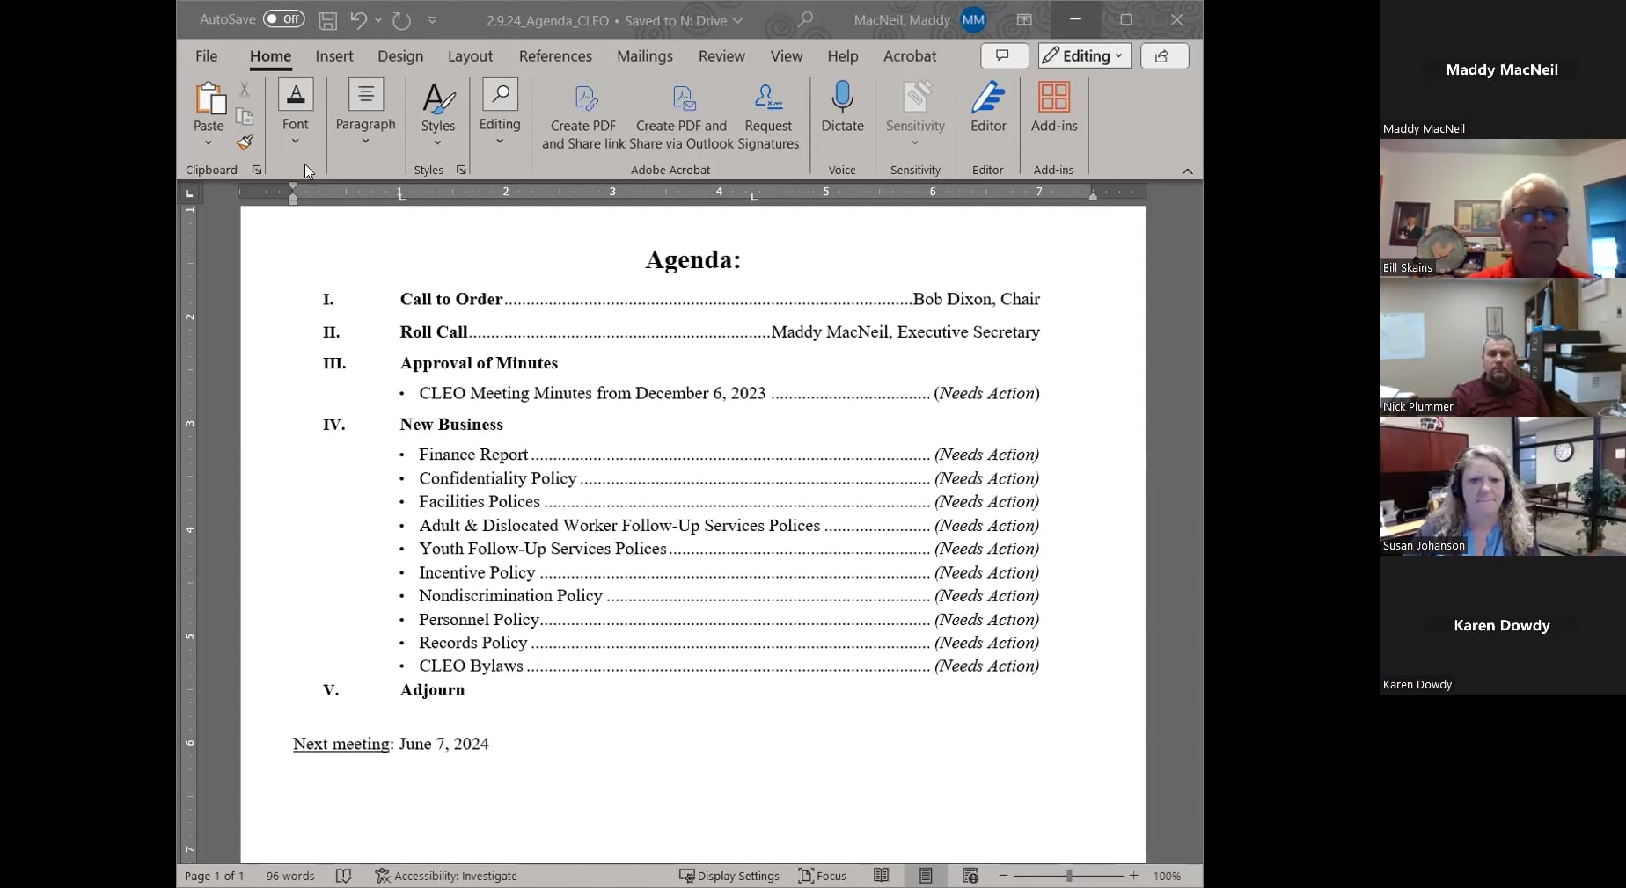Viewport: 1626px width, 888px height.
Task: Expand the Undo history dropdown
Action: (378, 19)
